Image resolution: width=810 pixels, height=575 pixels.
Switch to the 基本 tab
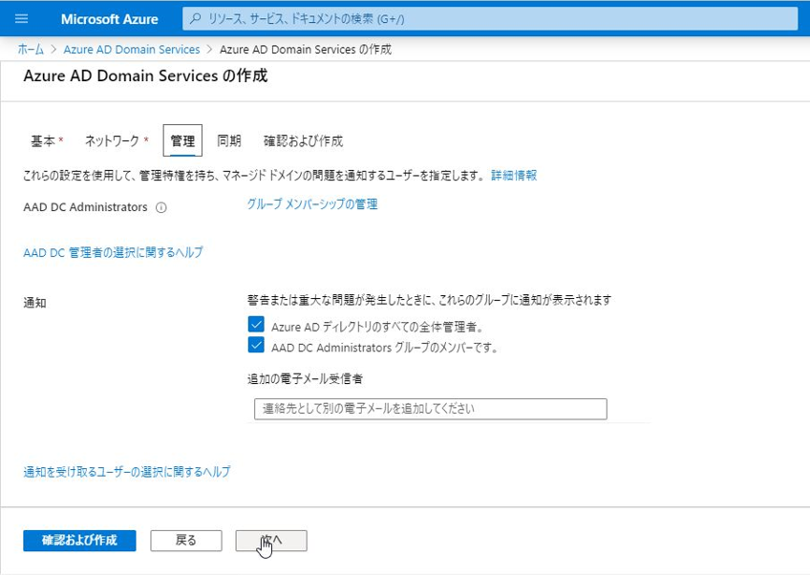tap(47, 140)
